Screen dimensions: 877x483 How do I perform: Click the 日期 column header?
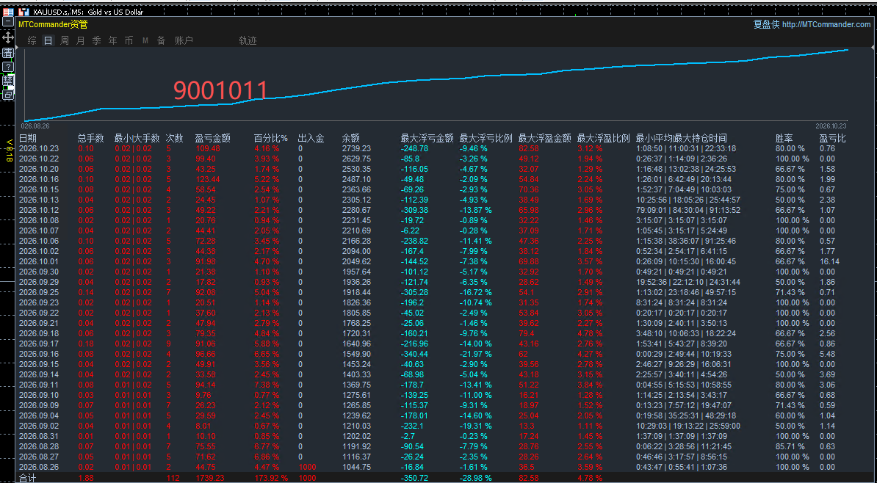(27, 138)
